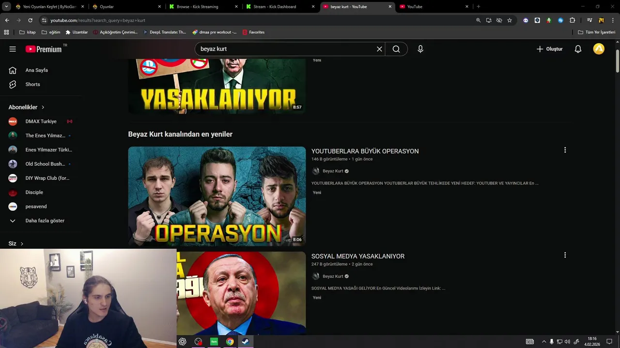Open options for SOSYAL MEDYA YASAKLANIYOR video
Screen dimensions: 620x348
(x=565, y=255)
